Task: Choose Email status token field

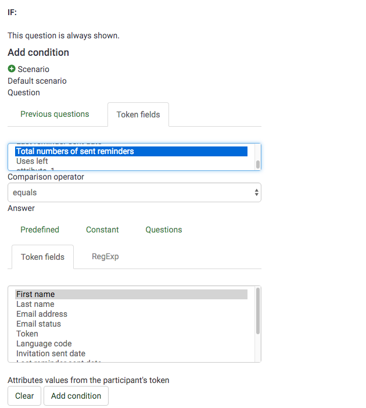Action: [x=38, y=324]
